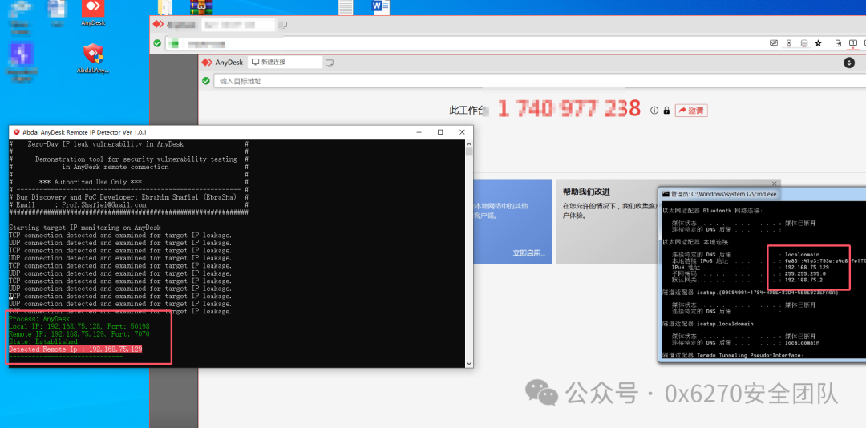Select the 帮助我们改进 card heading
The width and height of the screenshot is (866, 428).
click(x=586, y=192)
